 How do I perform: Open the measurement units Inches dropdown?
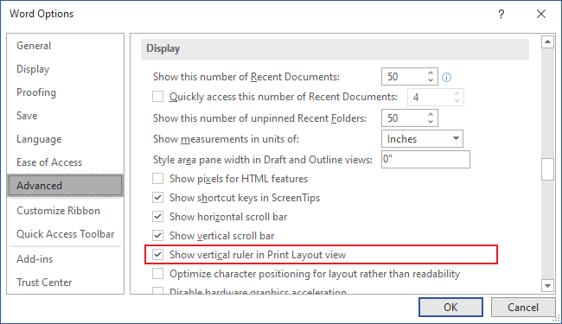[422, 139]
